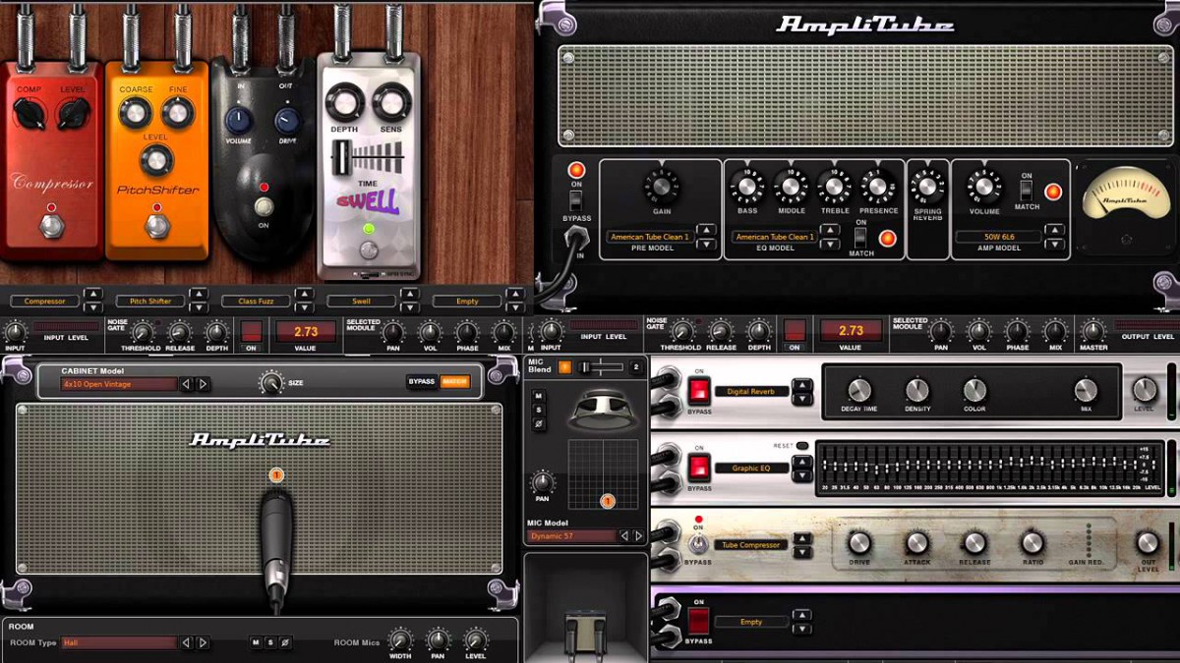Toggle the Graphic EQ ON/BYPASS button

pyautogui.click(x=699, y=467)
